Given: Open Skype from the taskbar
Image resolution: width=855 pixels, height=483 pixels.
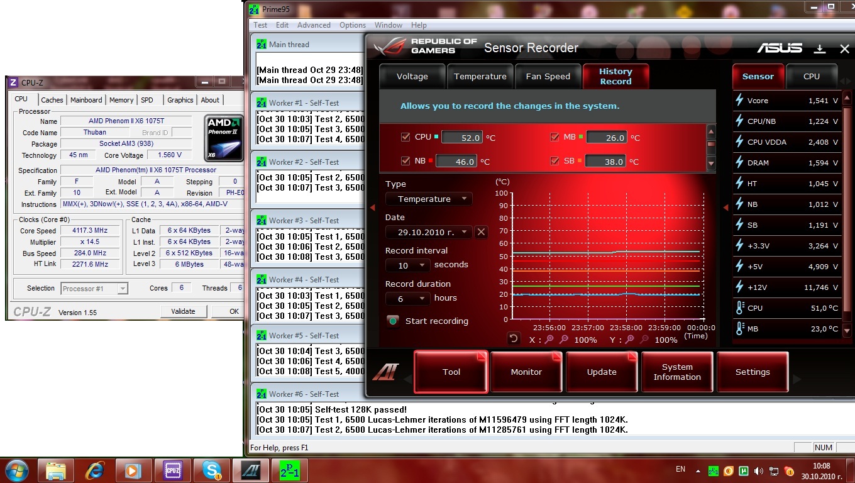Looking at the screenshot, I should (x=211, y=470).
